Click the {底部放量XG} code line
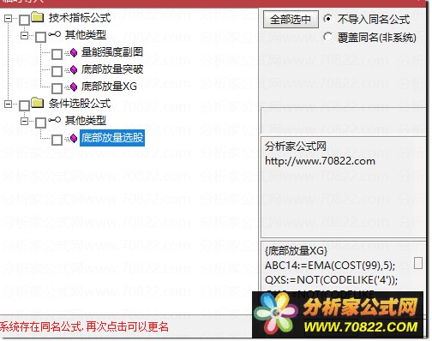432x341 pixels. pos(296,251)
